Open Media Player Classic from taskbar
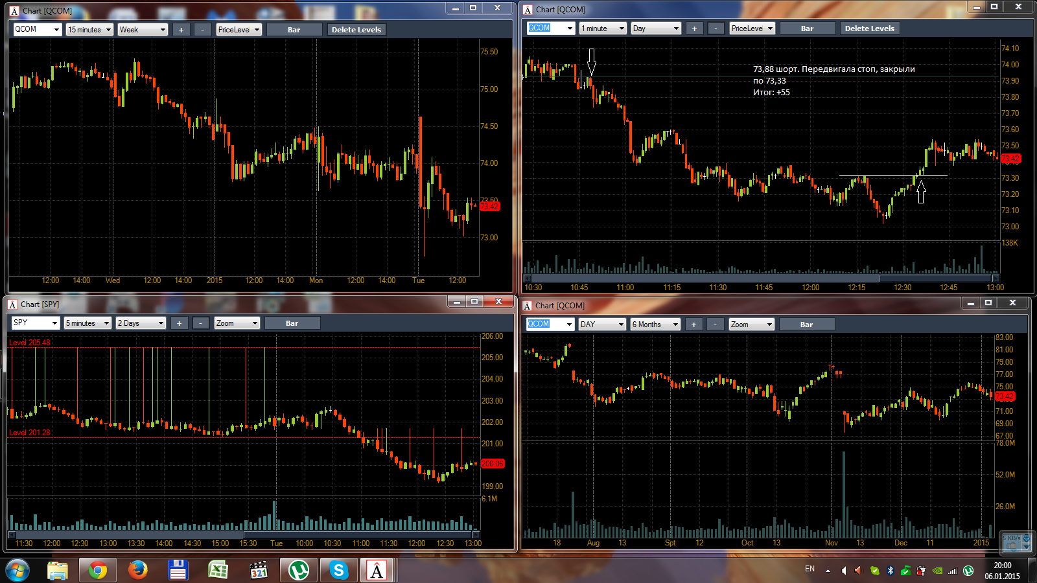Image resolution: width=1037 pixels, height=583 pixels. (259, 570)
